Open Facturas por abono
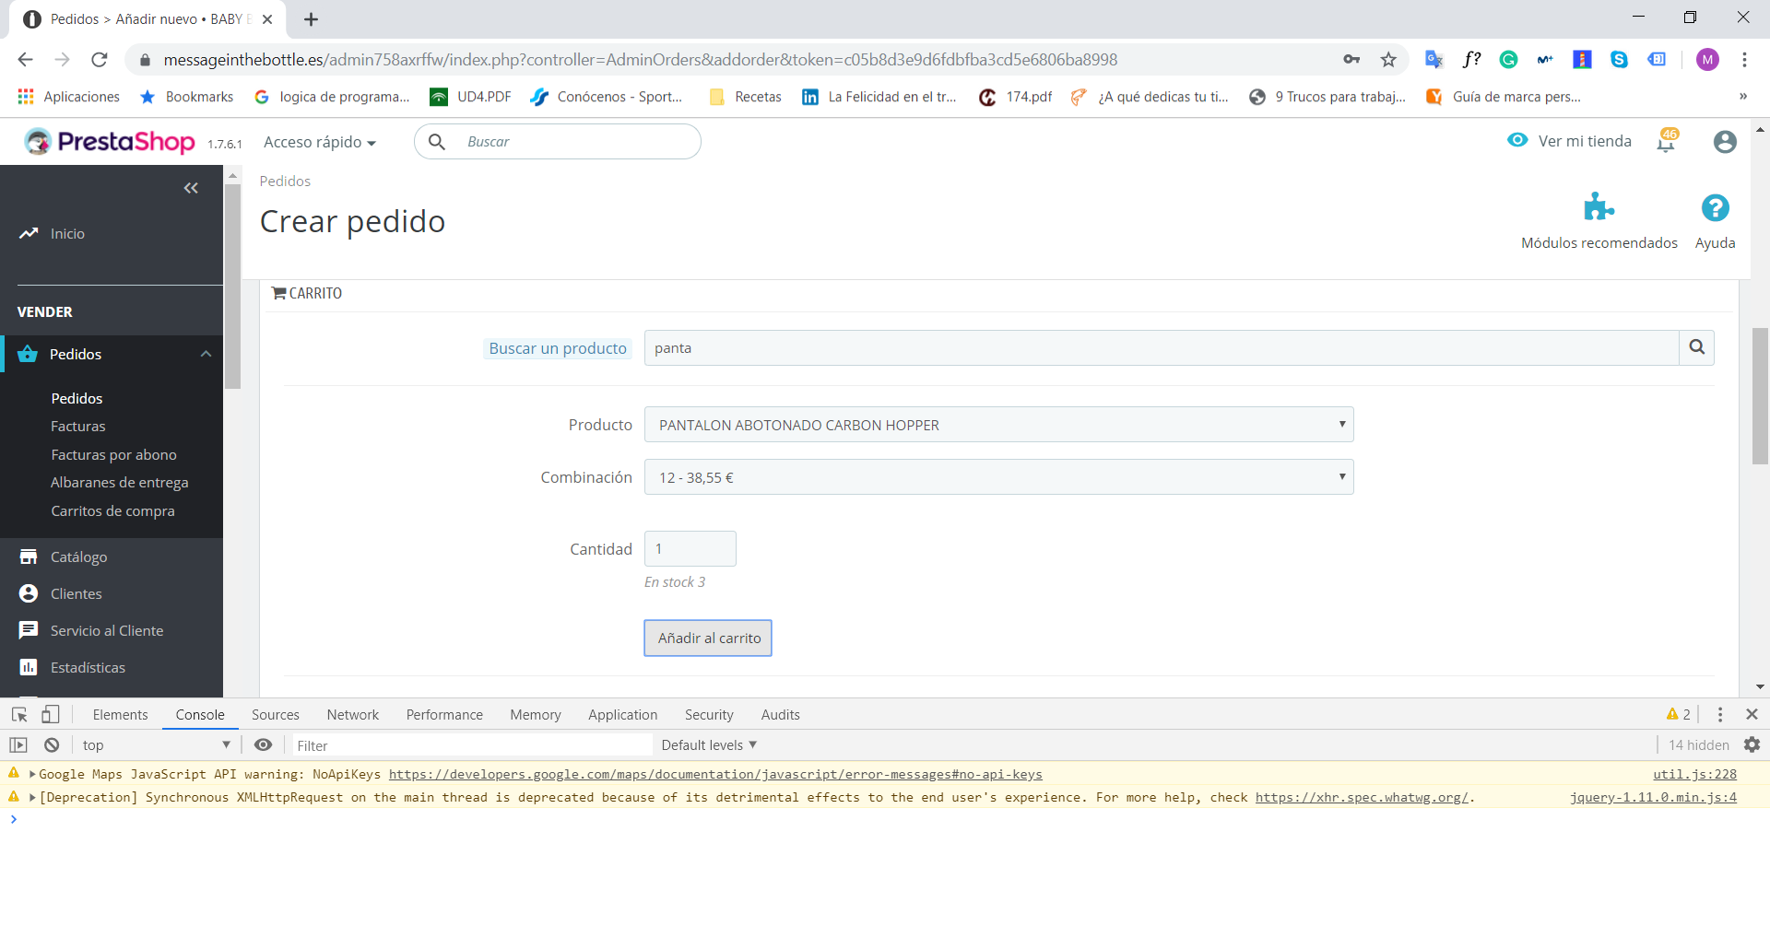This screenshot has width=1770, height=949. pos(113,455)
